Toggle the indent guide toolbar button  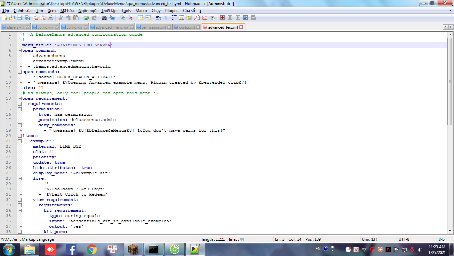point(174,18)
